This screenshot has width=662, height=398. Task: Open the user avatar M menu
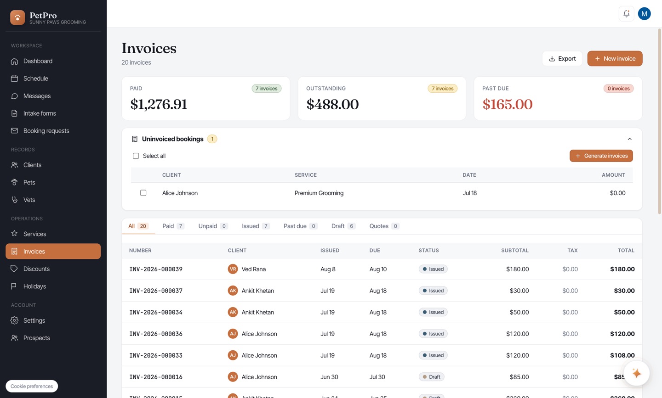click(x=644, y=14)
